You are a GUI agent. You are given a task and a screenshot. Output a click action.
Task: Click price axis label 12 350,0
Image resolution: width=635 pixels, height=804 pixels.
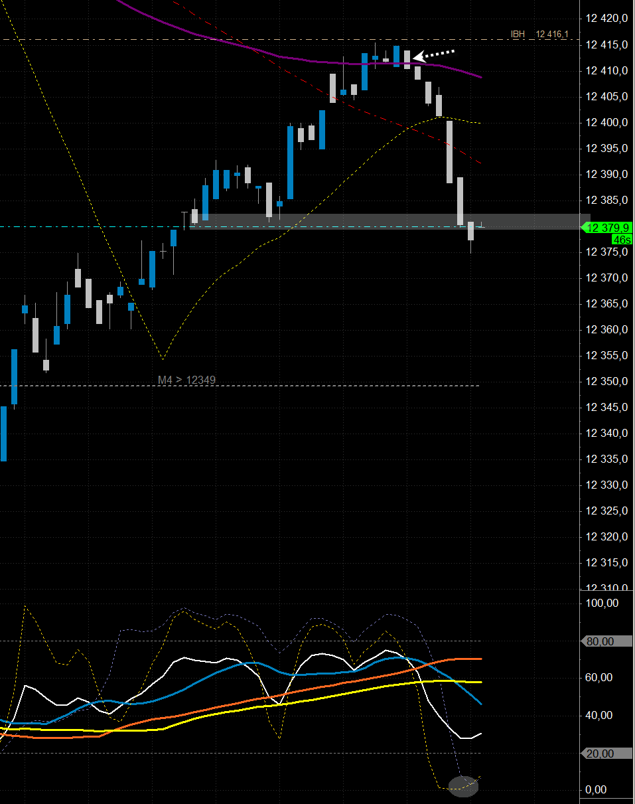pyautogui.click(x=606, y=382)
